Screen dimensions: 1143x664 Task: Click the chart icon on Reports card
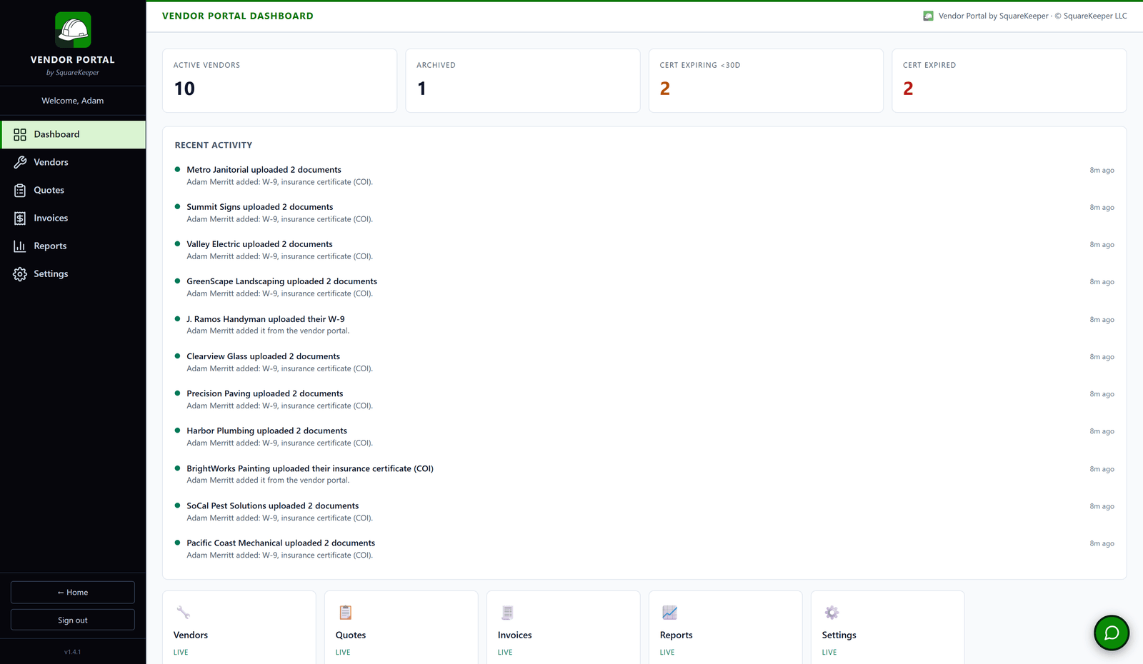pos(669,613)
